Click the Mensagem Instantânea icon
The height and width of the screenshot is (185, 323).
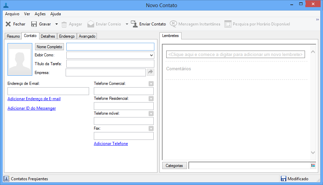click(x=173, y=24)
